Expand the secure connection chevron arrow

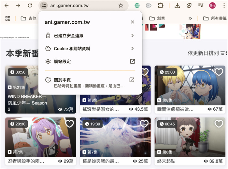[x=132, y=36]
